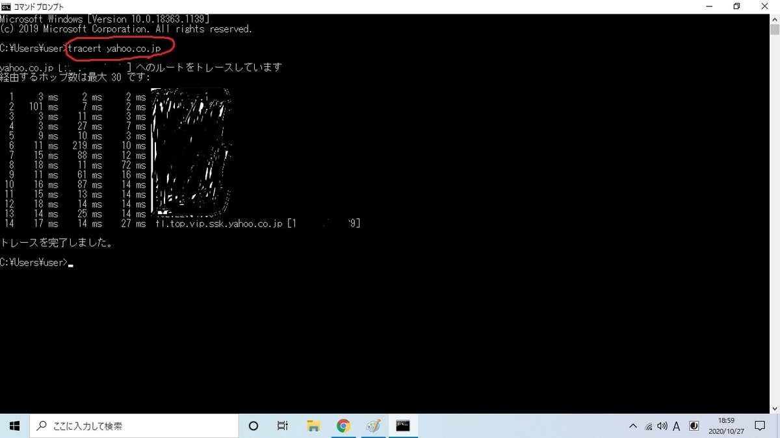Open network status tray icon

(x=648, y=426)
